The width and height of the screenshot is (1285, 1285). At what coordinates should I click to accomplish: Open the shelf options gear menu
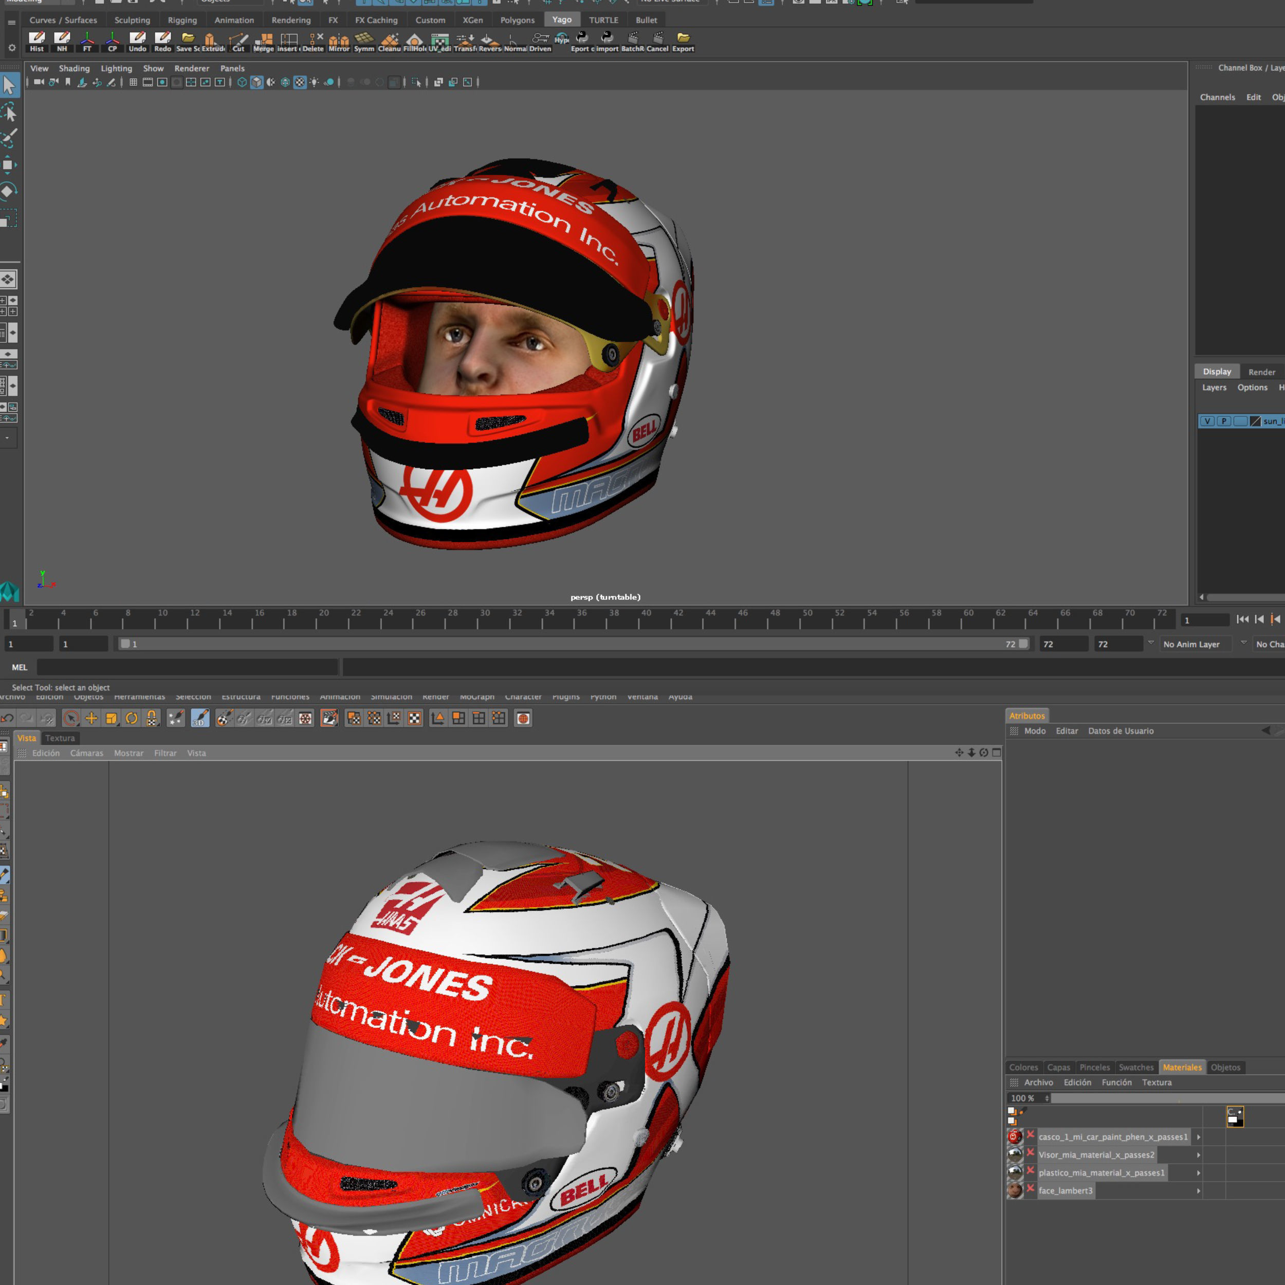click(11, 48)
